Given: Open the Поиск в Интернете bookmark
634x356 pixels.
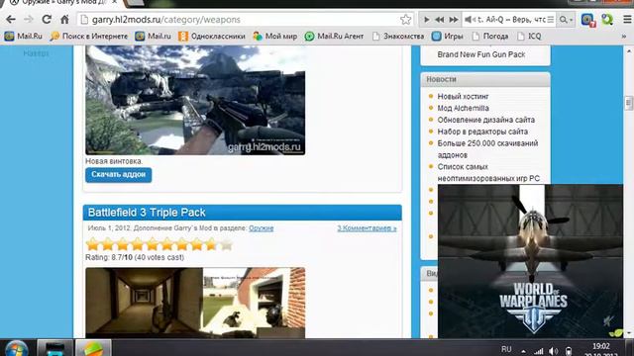Looking at the screenshot, I should click(88, 37).
